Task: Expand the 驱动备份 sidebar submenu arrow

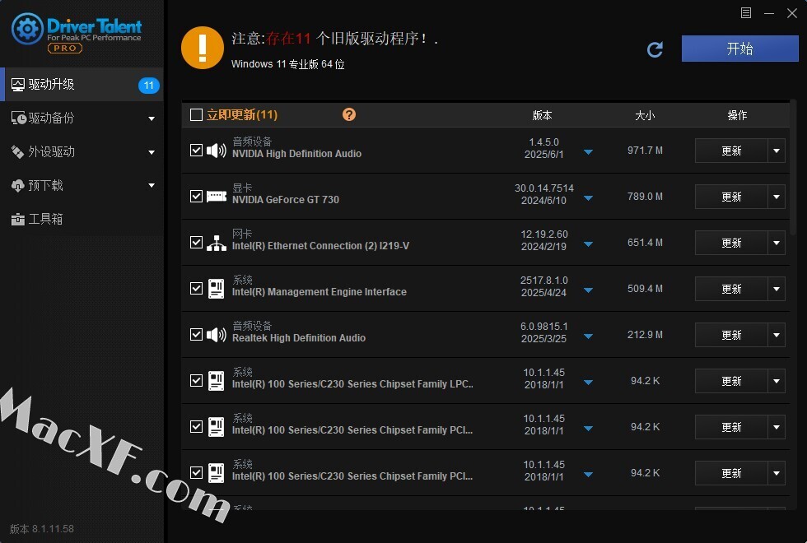Action: (152, 118)
